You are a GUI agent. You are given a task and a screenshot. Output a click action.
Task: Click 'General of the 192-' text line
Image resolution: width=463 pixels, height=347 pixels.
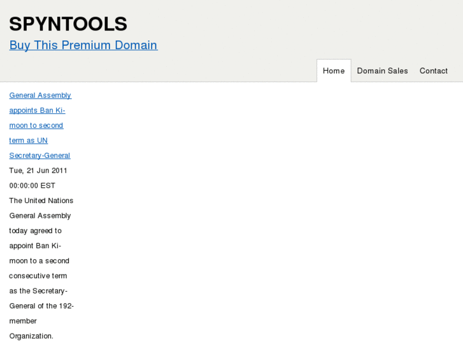(41, 306)
